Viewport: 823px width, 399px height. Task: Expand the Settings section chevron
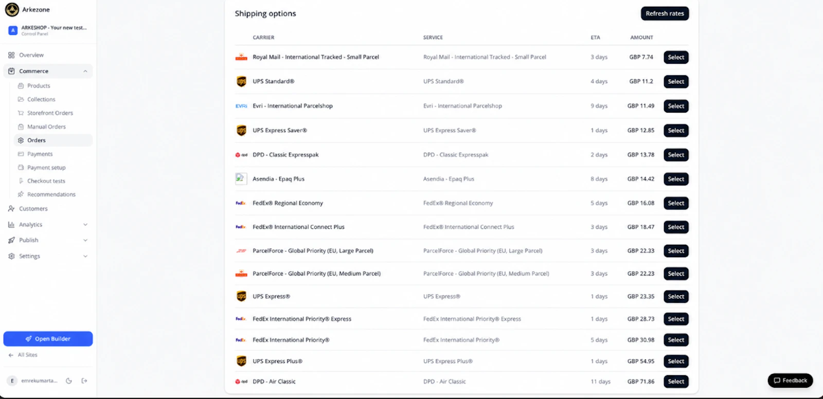[x=85, y=256]
